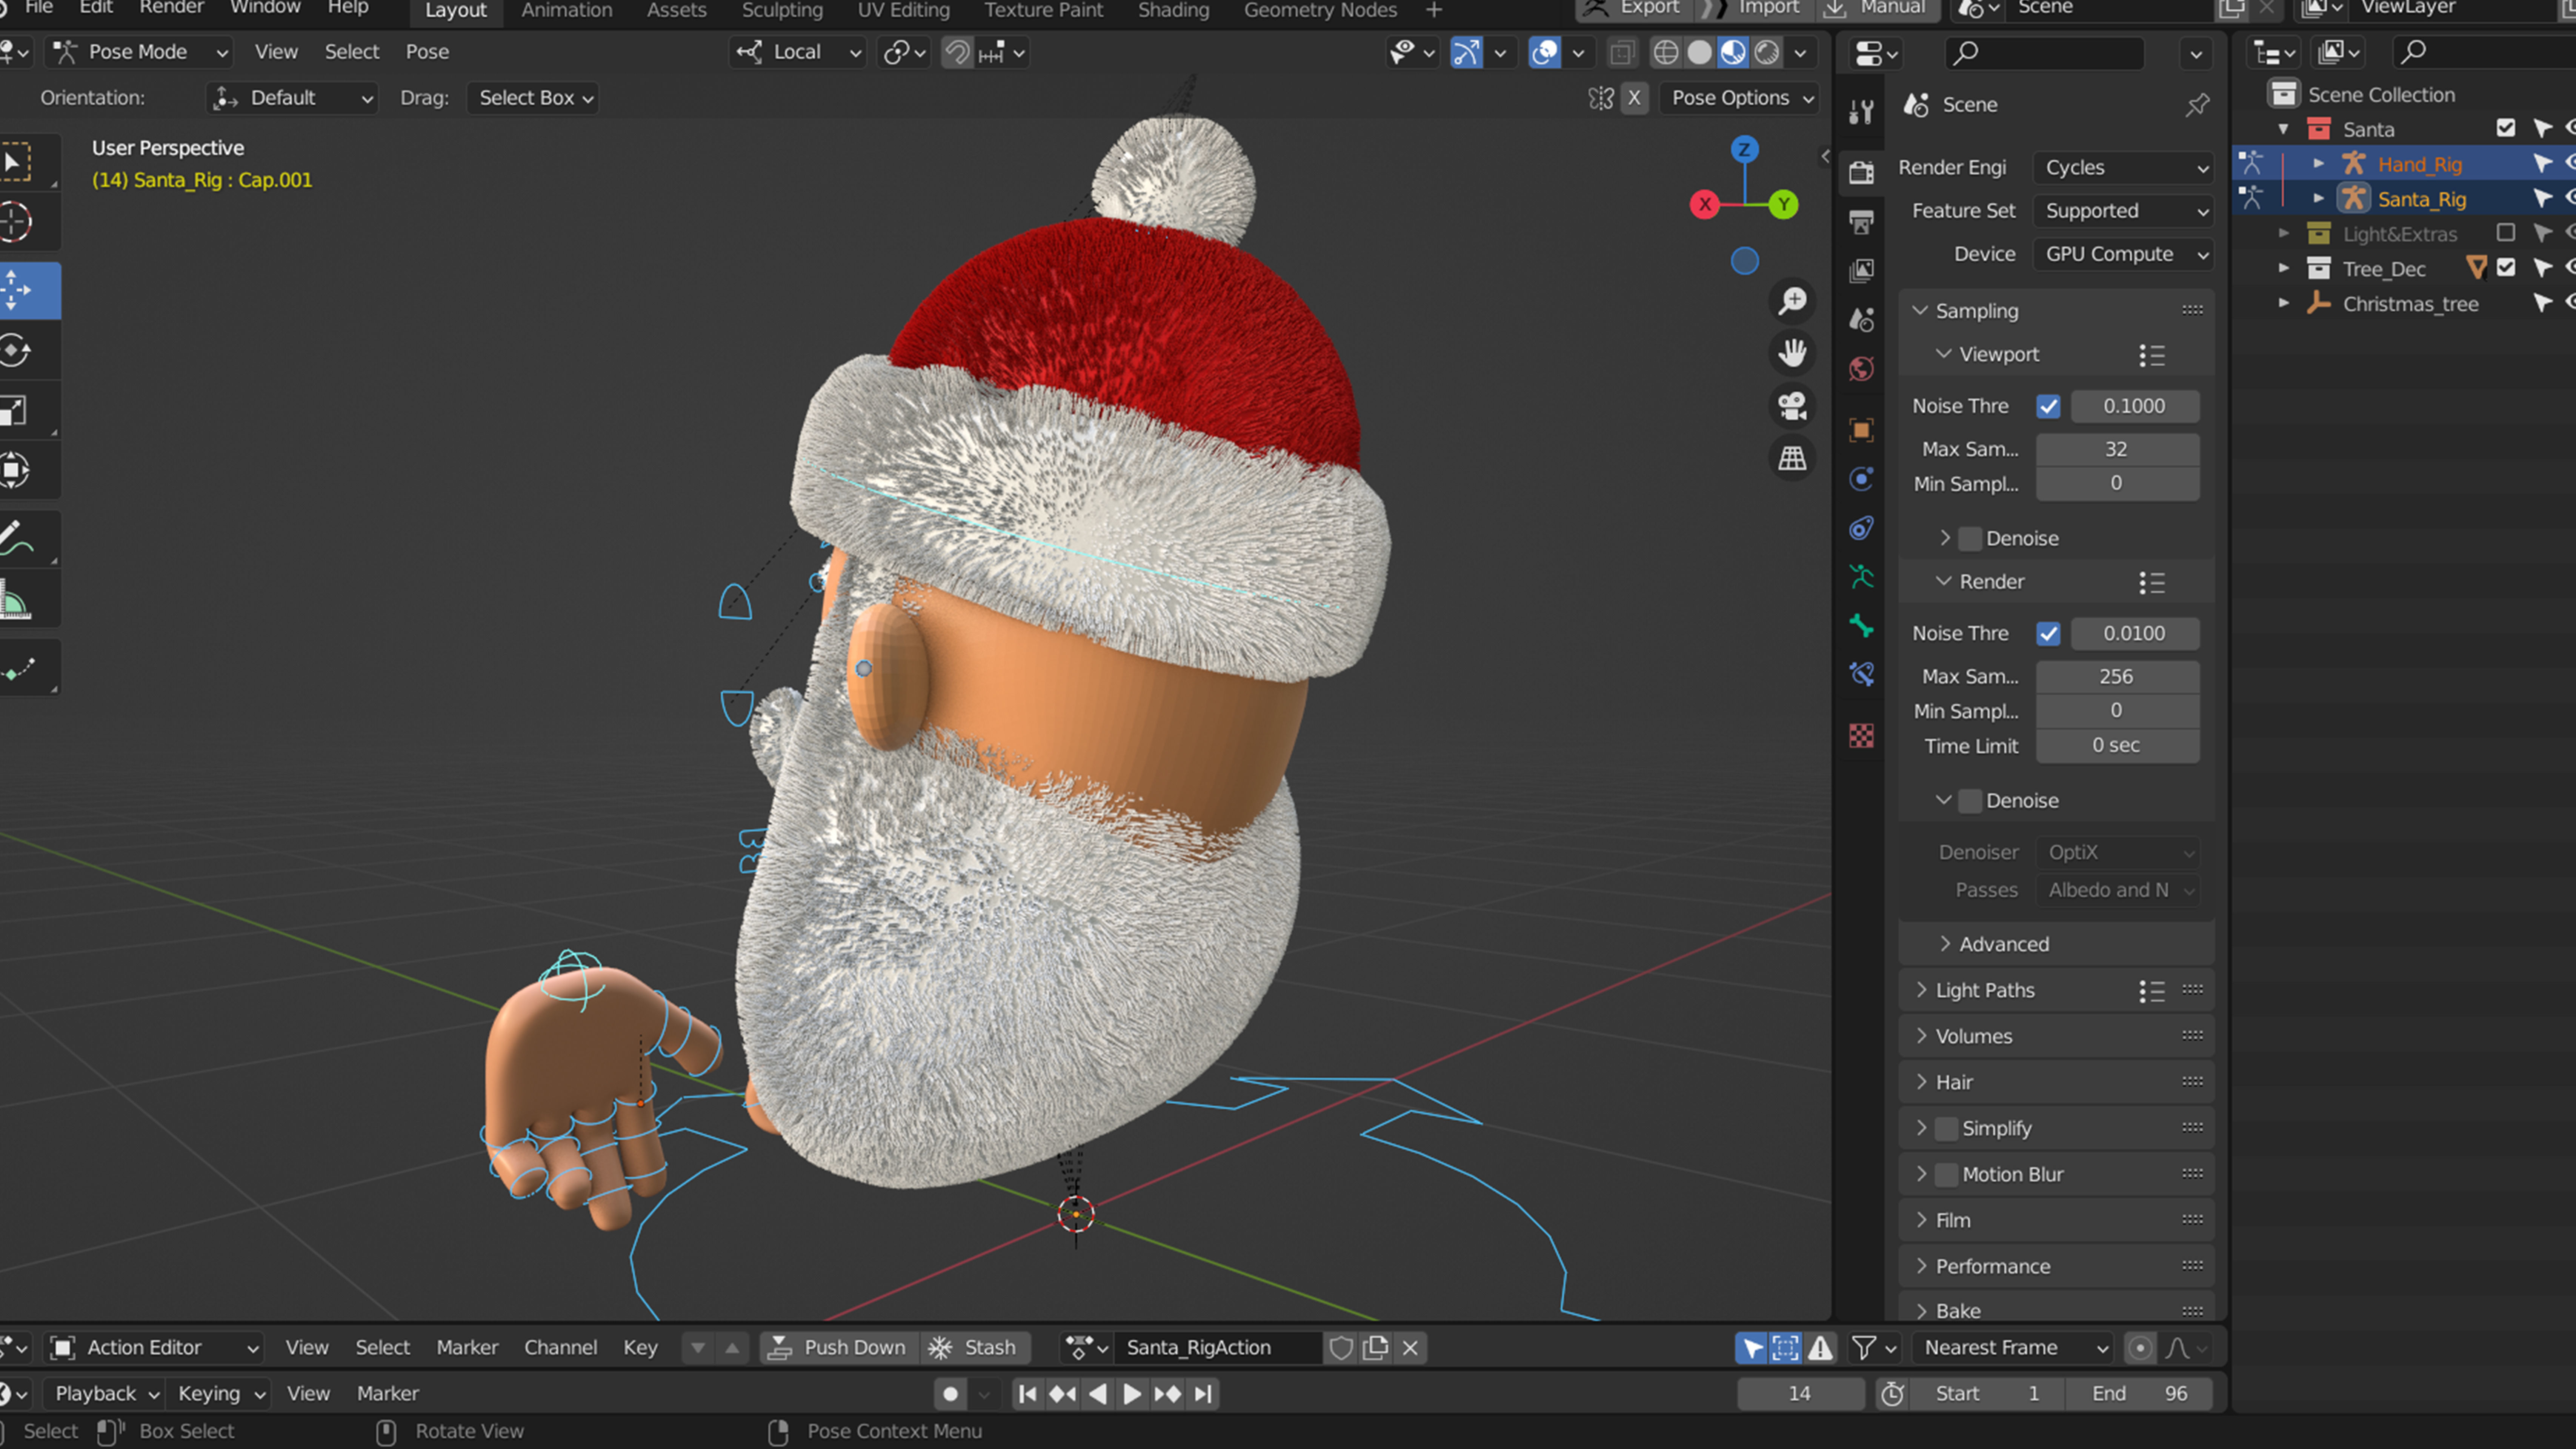The image size is (2576, 1449).
Task: Open Nearest Frame dropdown
Action: click(2013, 1347)
